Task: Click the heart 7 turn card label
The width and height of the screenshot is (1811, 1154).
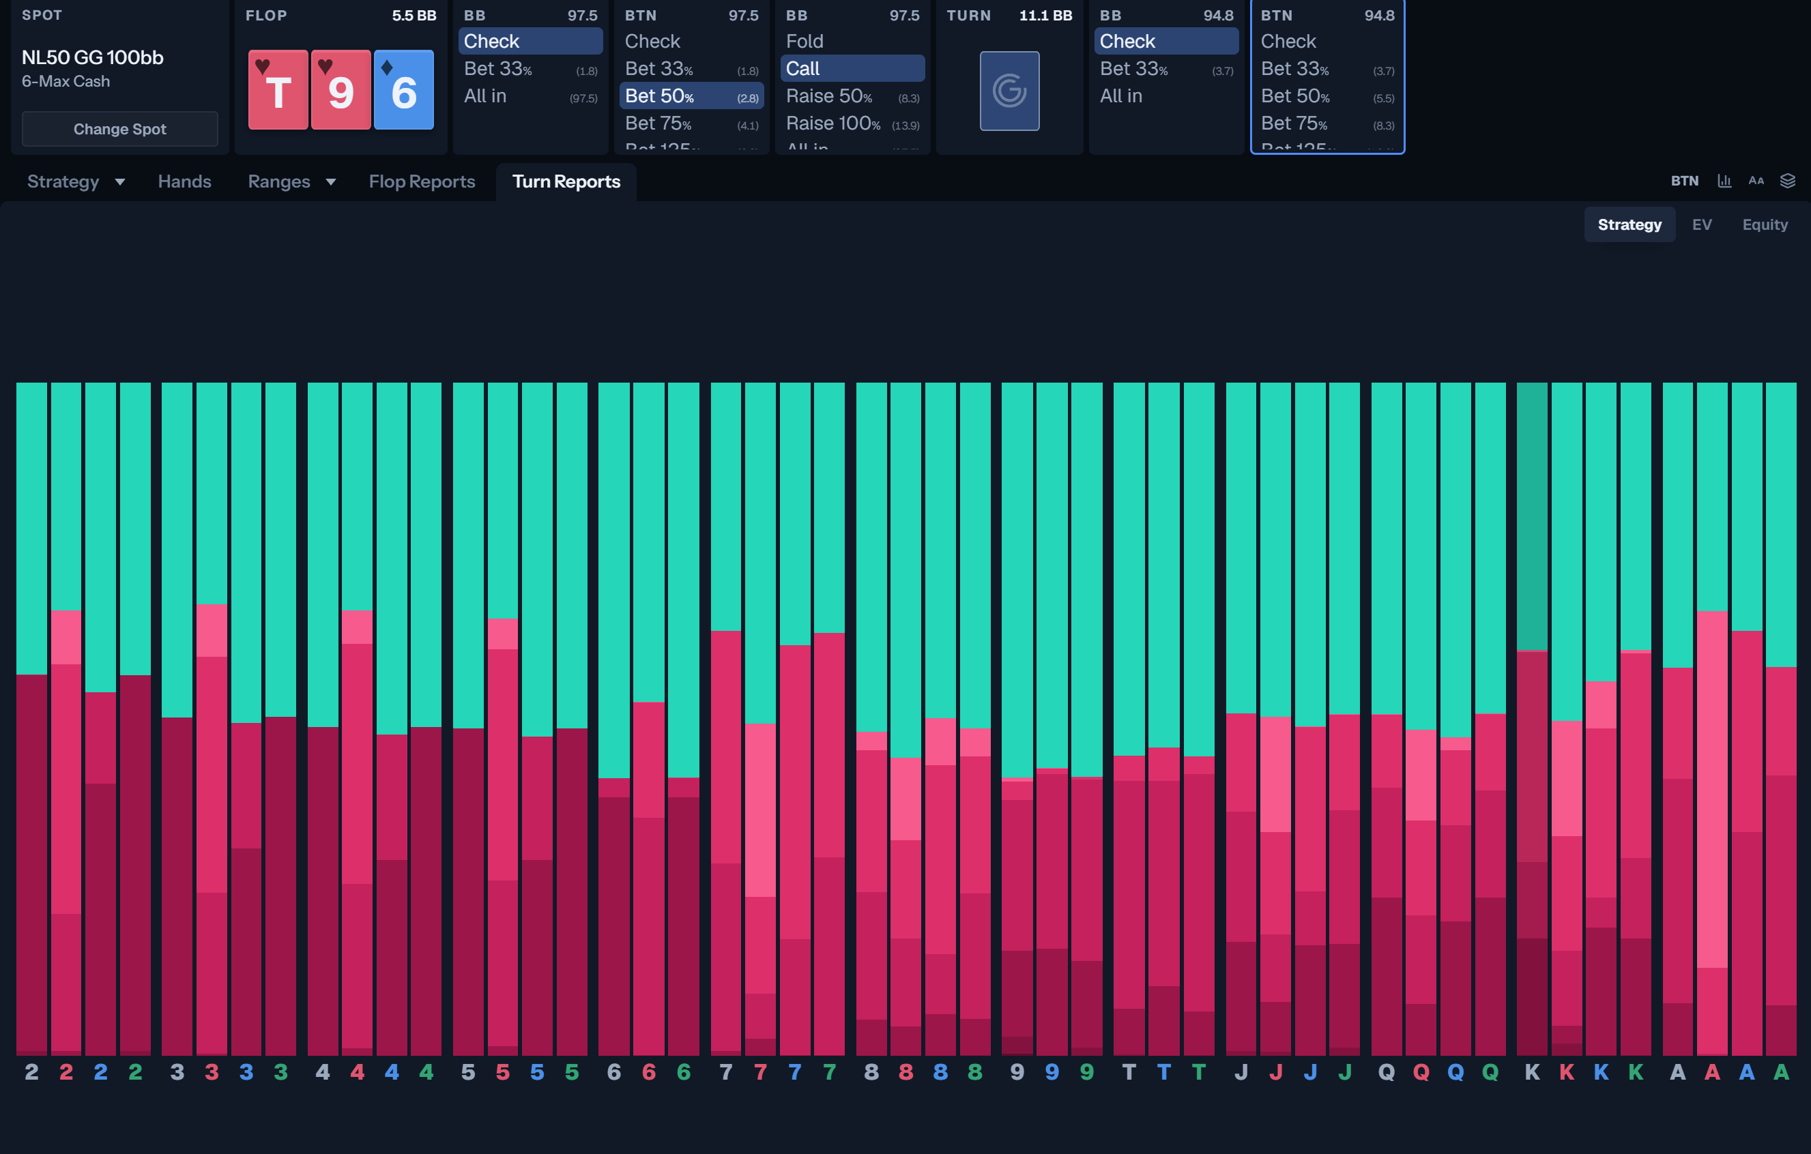Action: [760, 1071]
